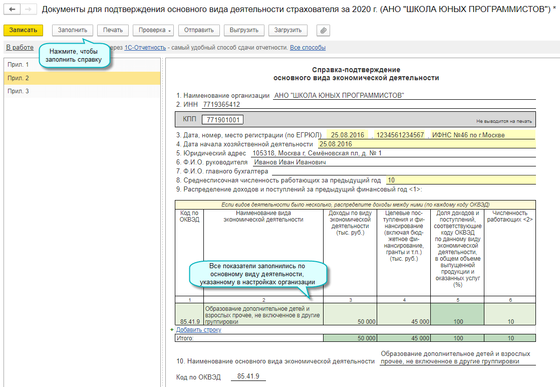Fill the form with Заполнить button
Screen dimensions: 560x387
point(73,31)
